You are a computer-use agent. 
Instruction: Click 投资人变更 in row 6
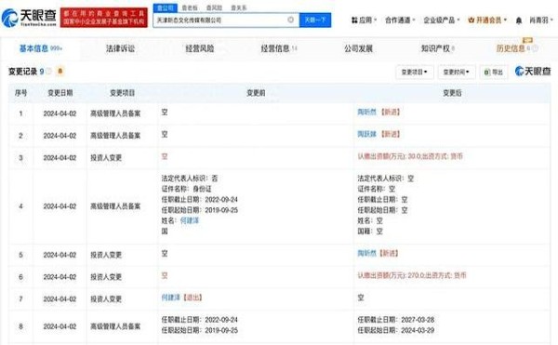point(106,277)
